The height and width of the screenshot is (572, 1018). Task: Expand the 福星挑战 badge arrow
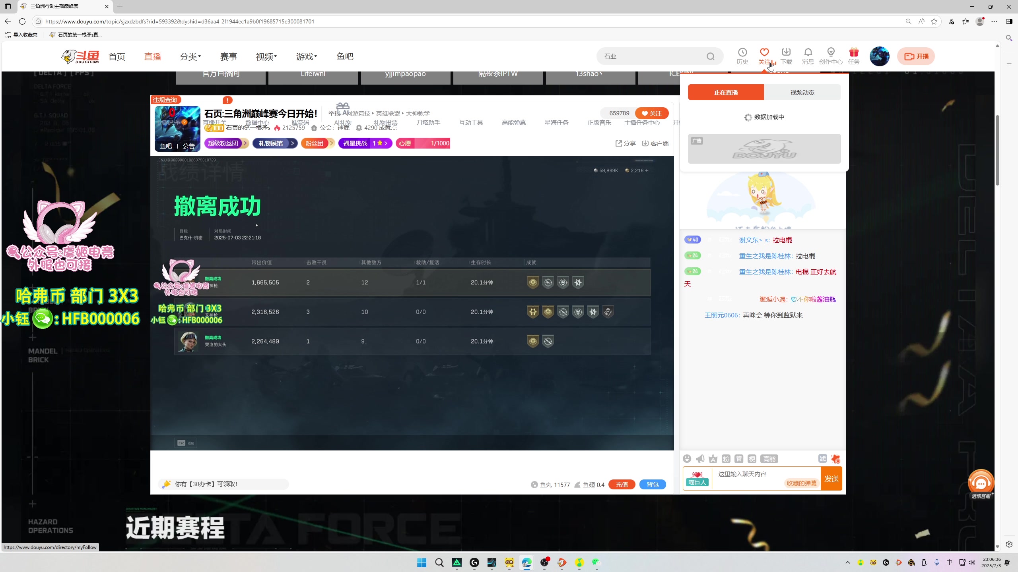pyautogui.click(x=386, y=143)
